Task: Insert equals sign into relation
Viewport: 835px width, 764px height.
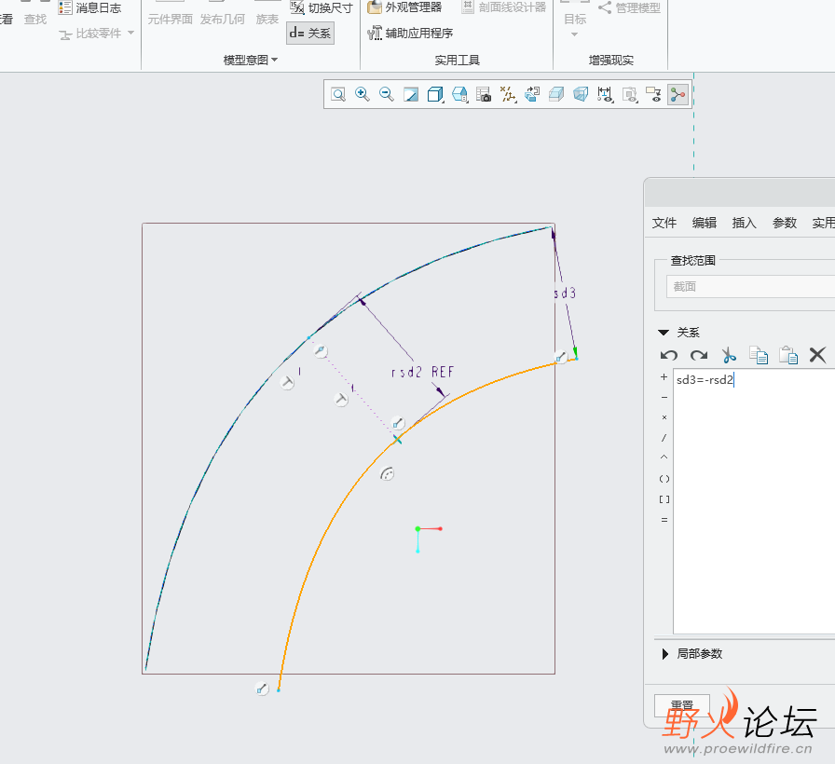Action: pos(664,520)
